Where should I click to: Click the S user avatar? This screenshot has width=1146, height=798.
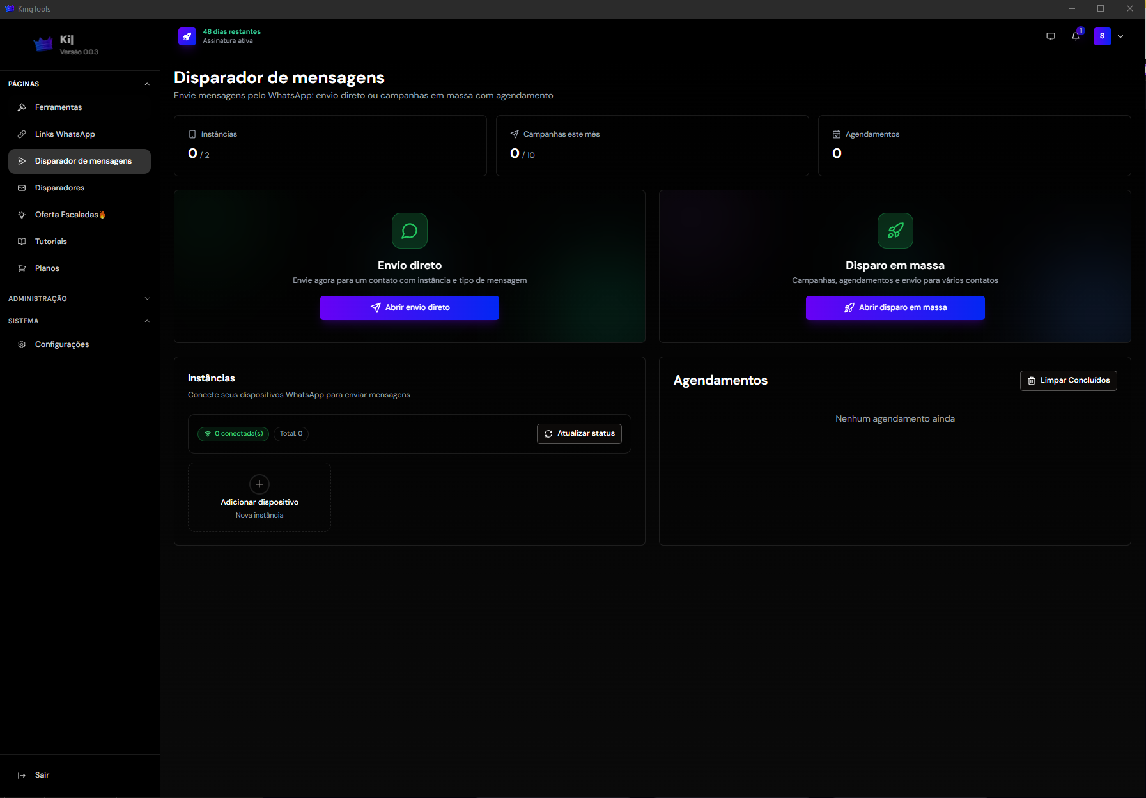pyautogui.click(x=1103, y=36)
